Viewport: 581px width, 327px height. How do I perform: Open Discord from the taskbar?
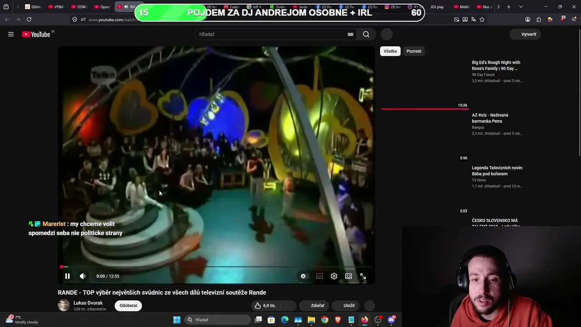[392, 320]
